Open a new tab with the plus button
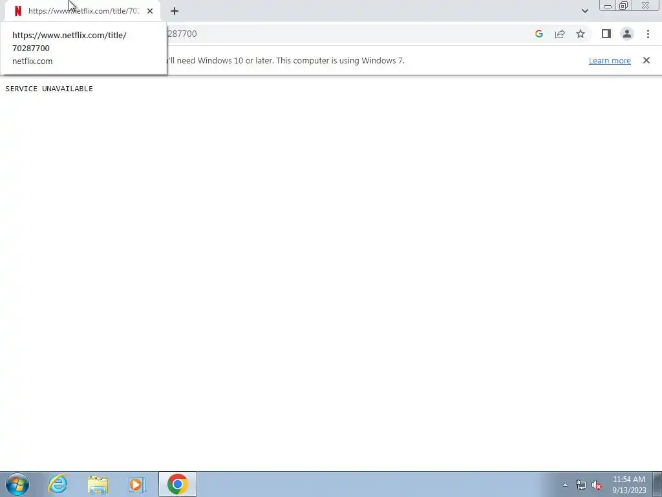 coord(175,11)
